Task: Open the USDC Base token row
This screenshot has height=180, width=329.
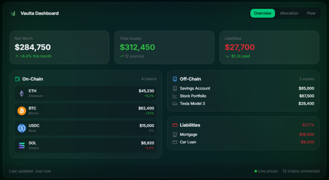Action: click(86, 128)
